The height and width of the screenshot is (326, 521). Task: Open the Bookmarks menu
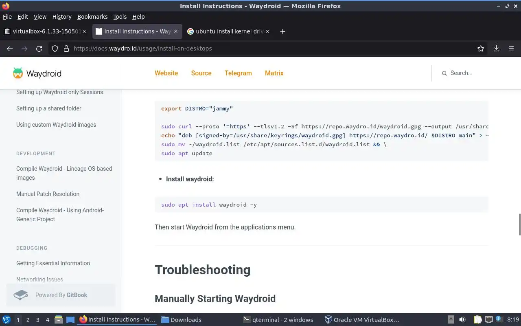click(x=92, y=17)
